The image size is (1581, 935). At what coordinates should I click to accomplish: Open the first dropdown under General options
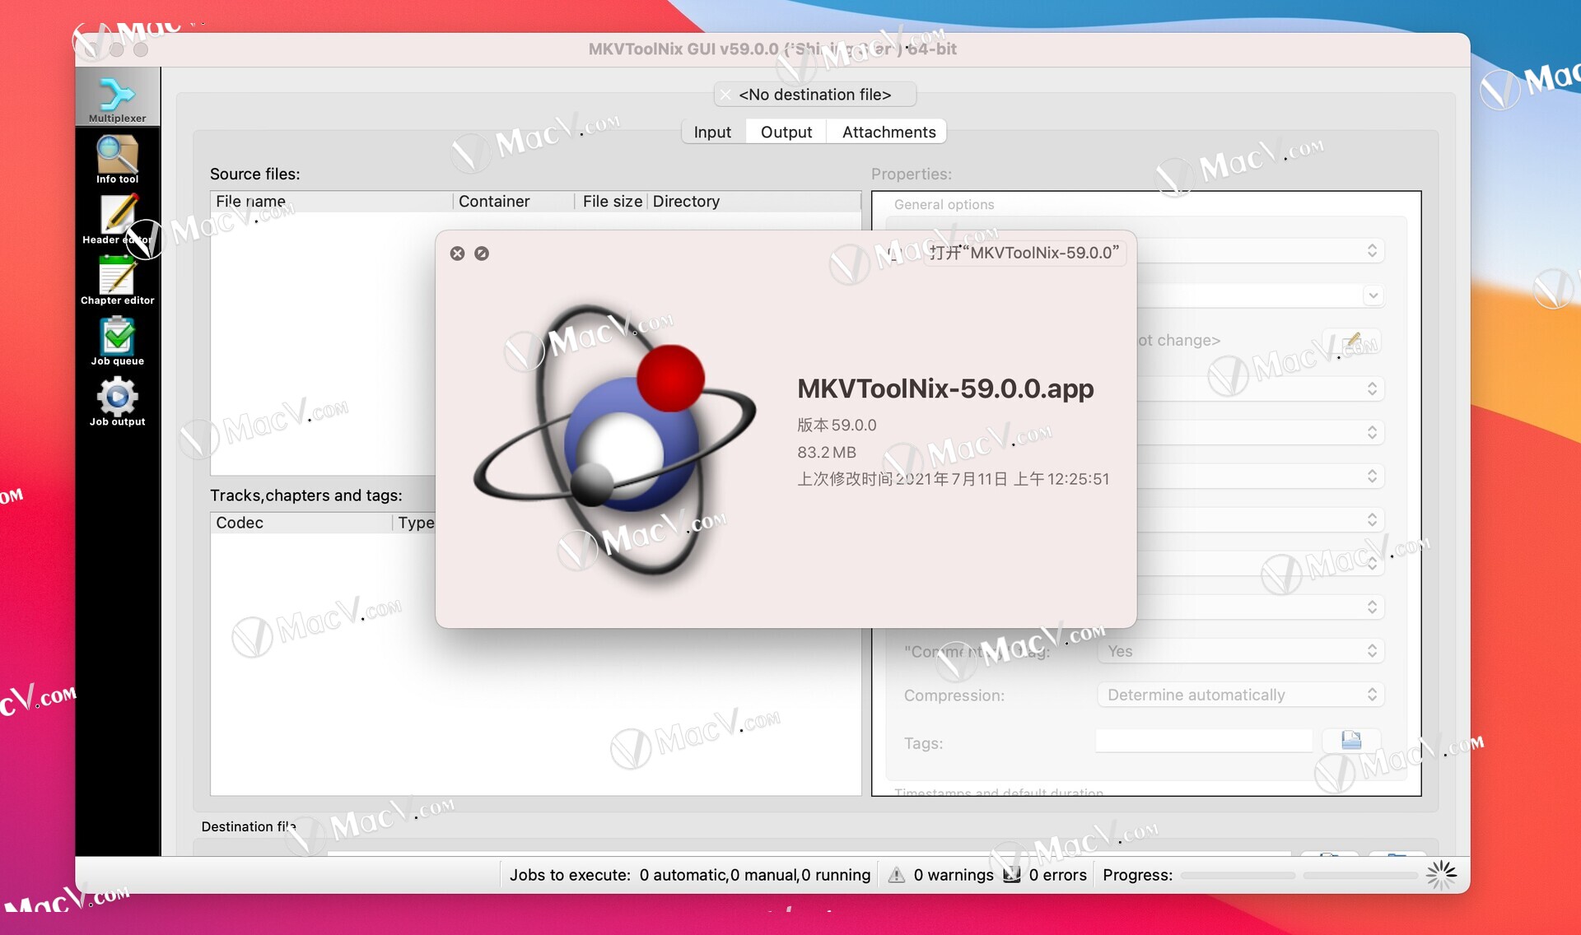pos(1261,250)
